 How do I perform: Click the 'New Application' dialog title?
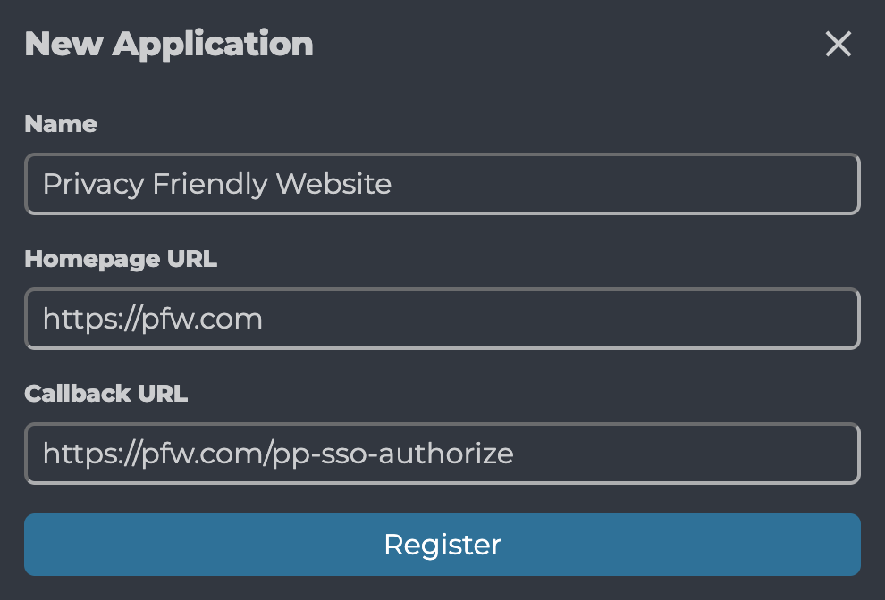tap(169, 43)
